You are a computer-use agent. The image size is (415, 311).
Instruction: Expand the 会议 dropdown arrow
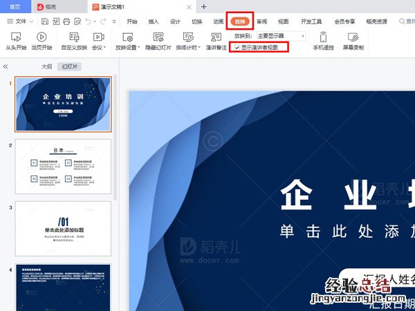pos(105,48)
